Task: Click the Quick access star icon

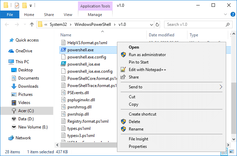Action: point(11,40)
